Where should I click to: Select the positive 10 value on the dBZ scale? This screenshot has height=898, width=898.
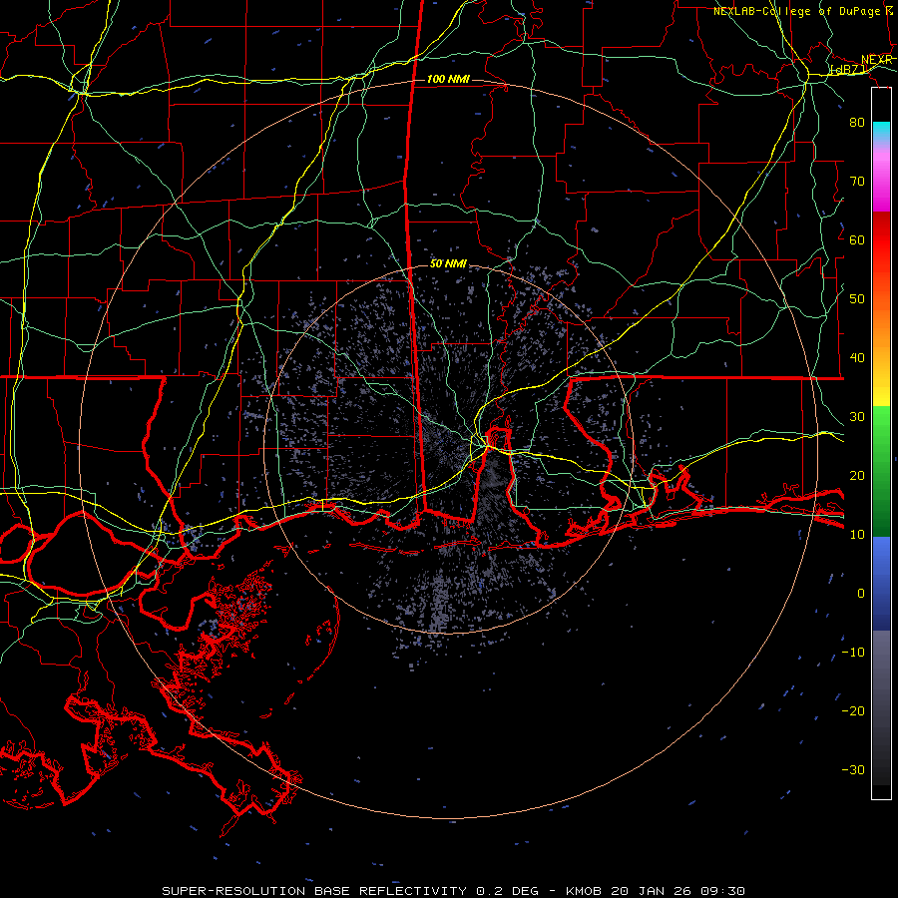coord(857,535)
